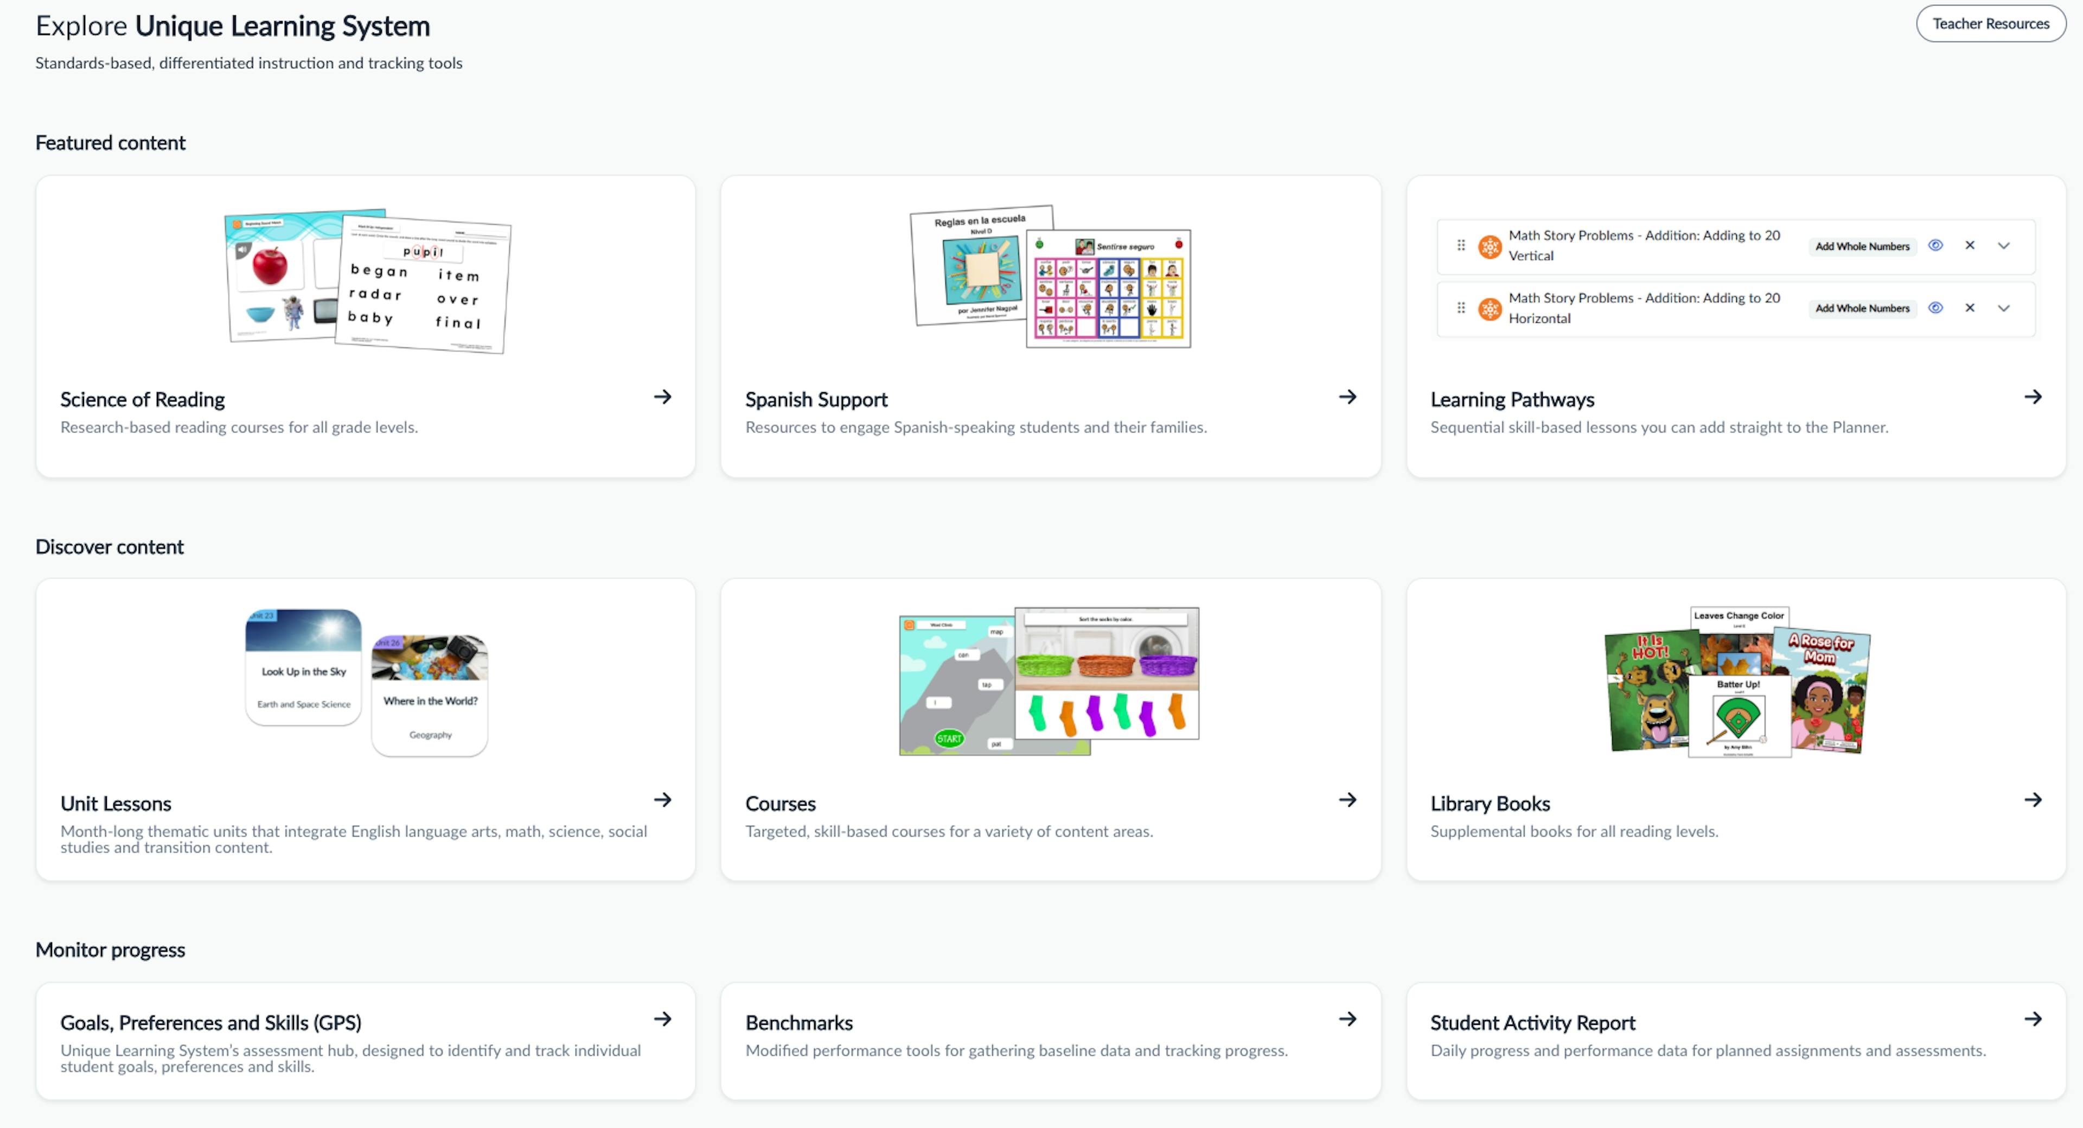Screen dimensions: 2083x1128
Task: Open the Courses section arrow
Action: pos(1347,800)
